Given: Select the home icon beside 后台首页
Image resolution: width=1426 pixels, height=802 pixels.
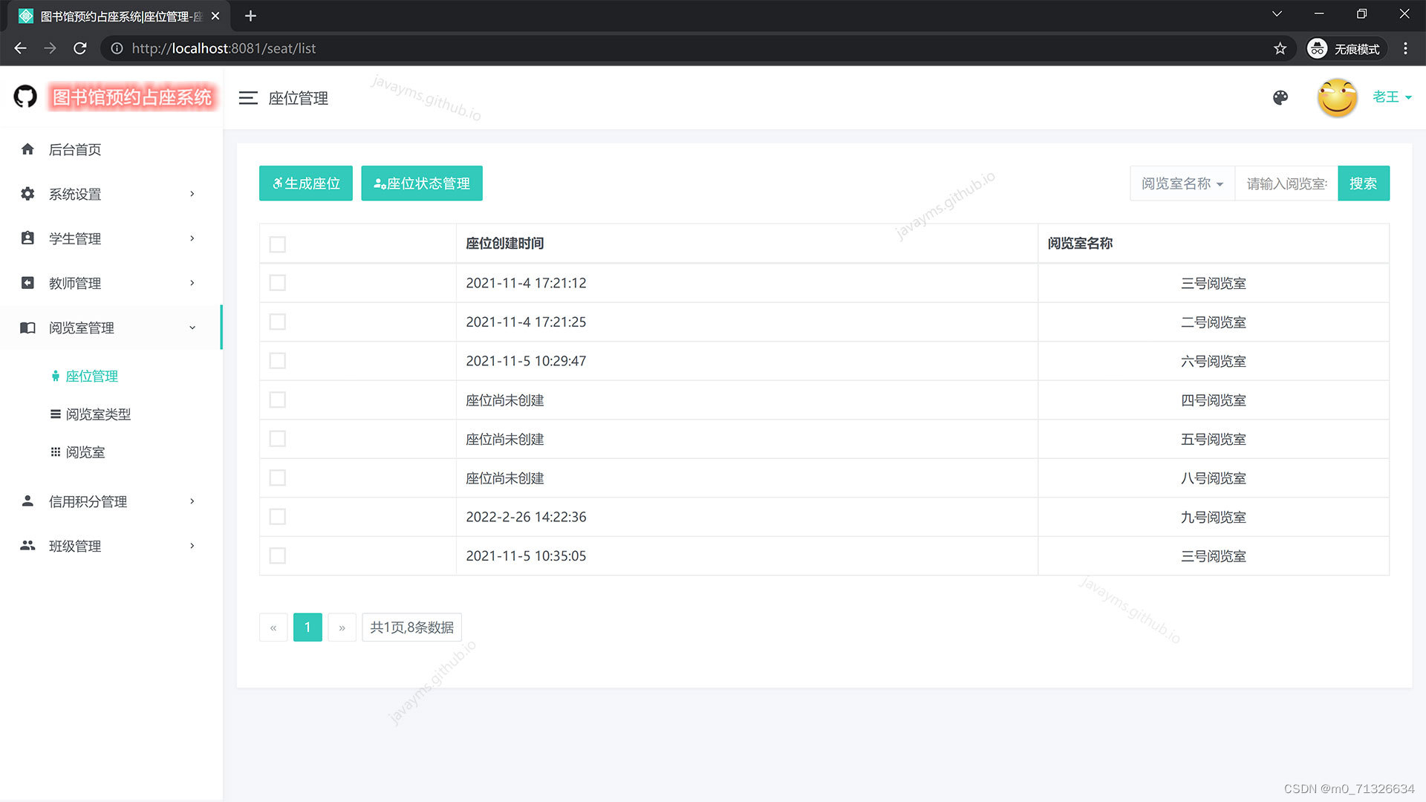Looking at the screenshot, I should tap(27, 149).
